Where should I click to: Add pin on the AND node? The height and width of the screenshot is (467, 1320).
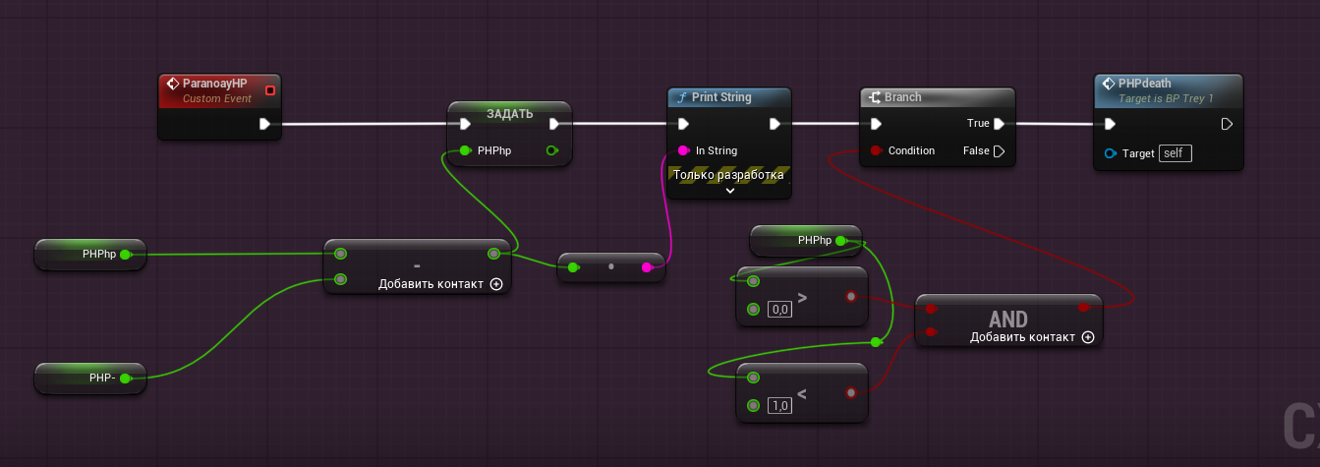(1087, 337)
